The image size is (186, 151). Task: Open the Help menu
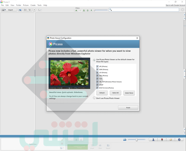(45, 5)
